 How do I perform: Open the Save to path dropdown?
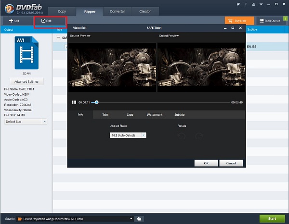tap(131, 219)
